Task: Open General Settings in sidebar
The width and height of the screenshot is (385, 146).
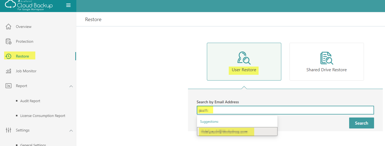Action: (33, 145)
